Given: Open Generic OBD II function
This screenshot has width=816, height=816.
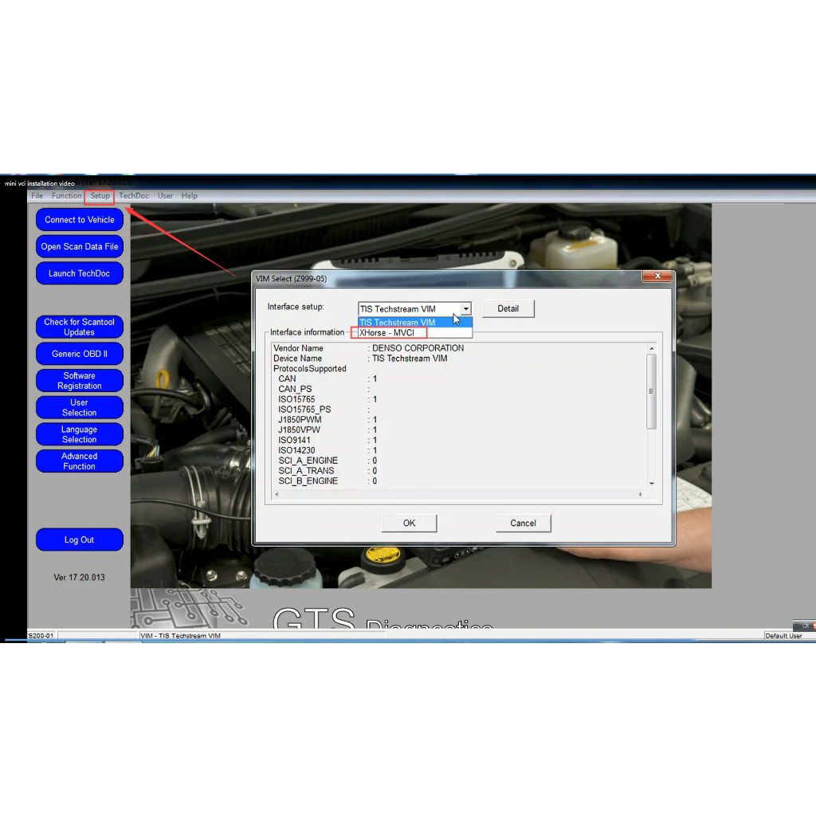Looking at the screenshot, I should click(x=80, y=354).
